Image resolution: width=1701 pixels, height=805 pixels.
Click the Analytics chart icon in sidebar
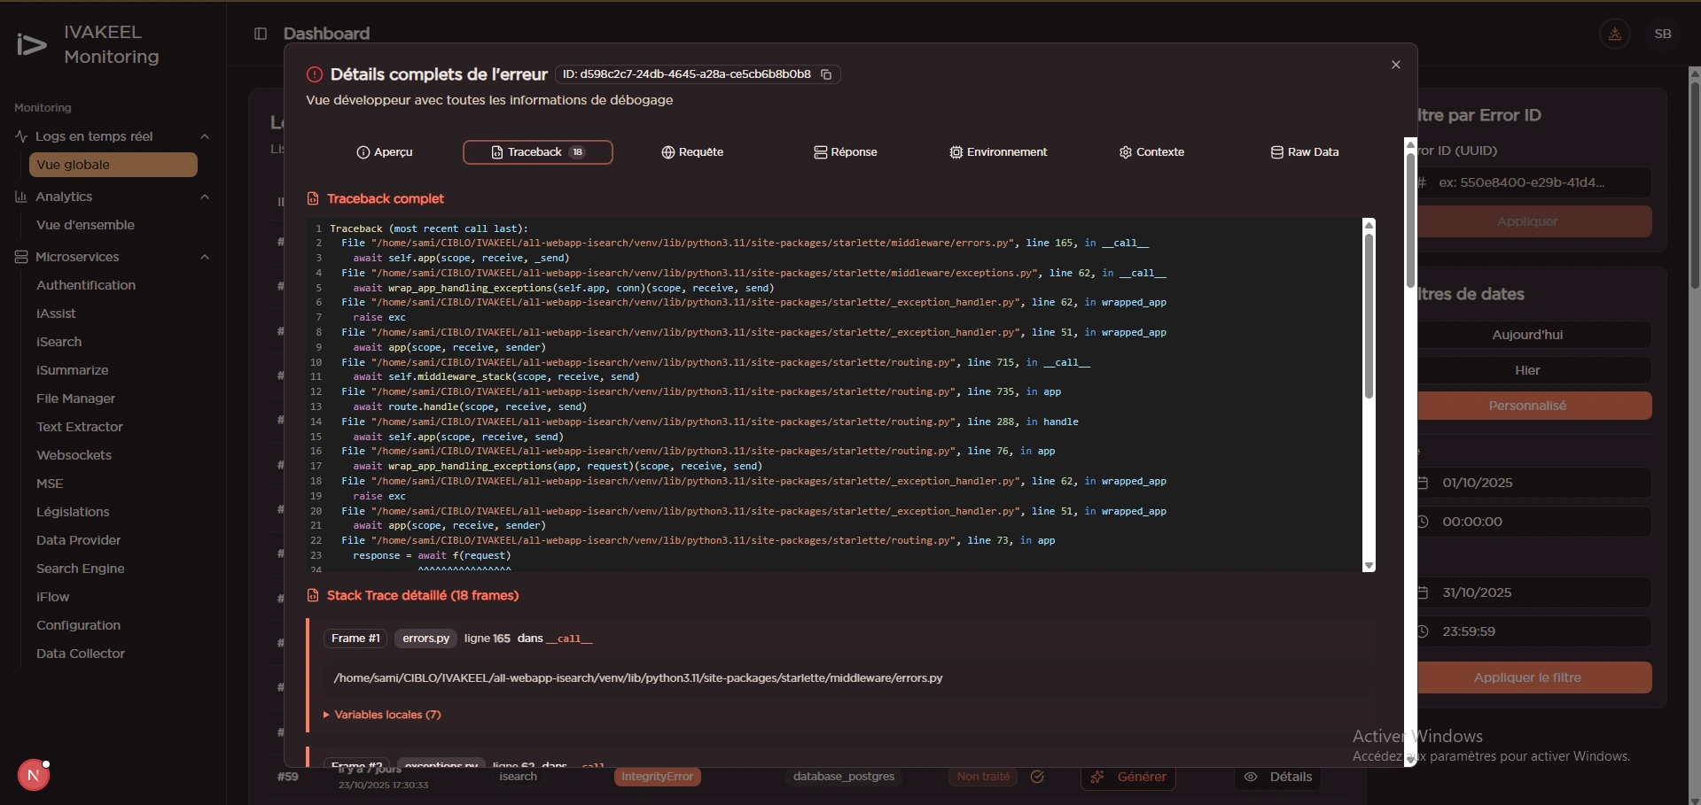point(21,197)
